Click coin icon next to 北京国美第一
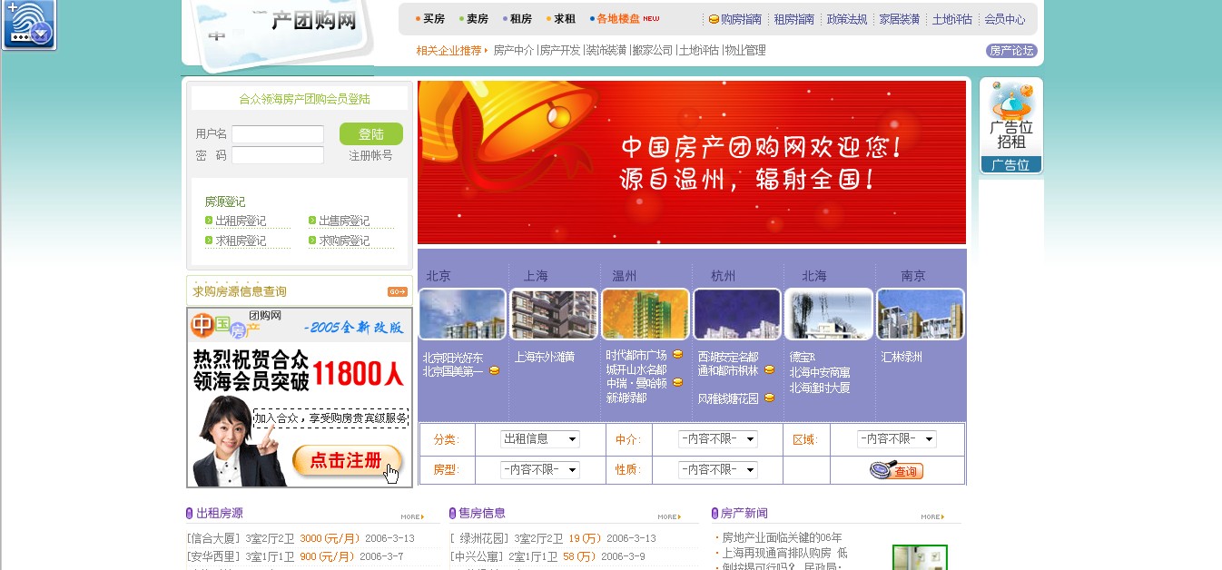 (494, 370)
